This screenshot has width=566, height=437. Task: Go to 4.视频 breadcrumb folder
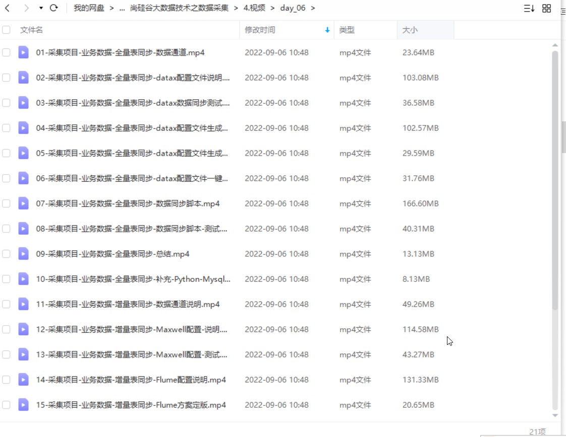point(254,8)
